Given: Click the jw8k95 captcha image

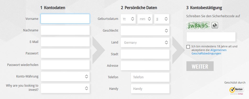Looking at the screenshot, I should click(x=198, y=25).
